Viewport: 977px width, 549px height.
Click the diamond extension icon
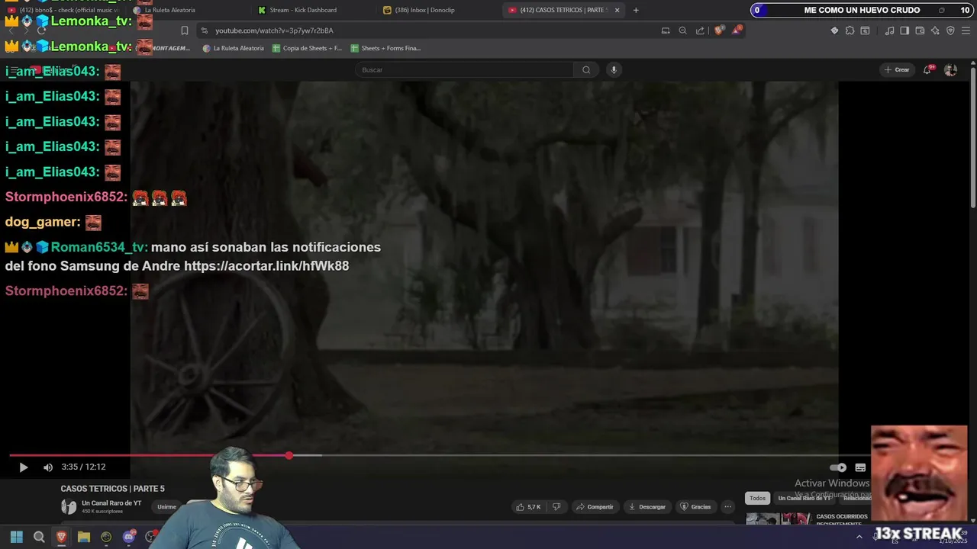pos(834,30)
